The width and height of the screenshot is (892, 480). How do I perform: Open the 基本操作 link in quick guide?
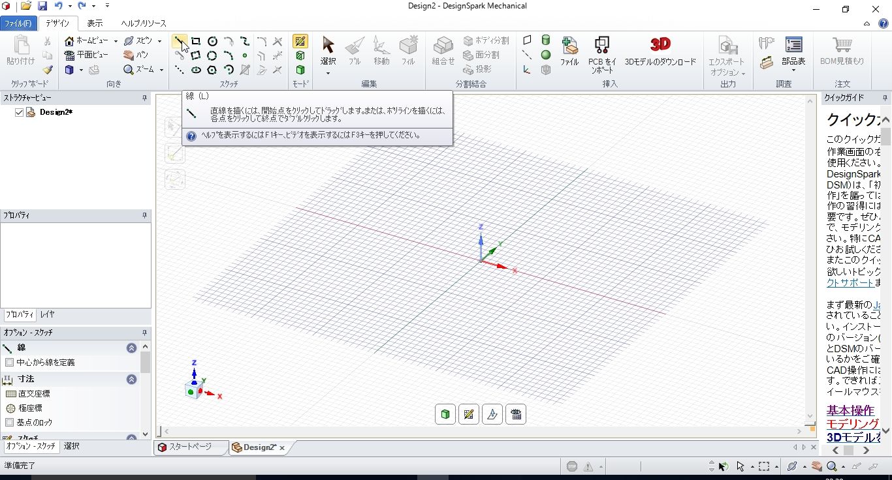pyautogui.click(x=850, y=410)
